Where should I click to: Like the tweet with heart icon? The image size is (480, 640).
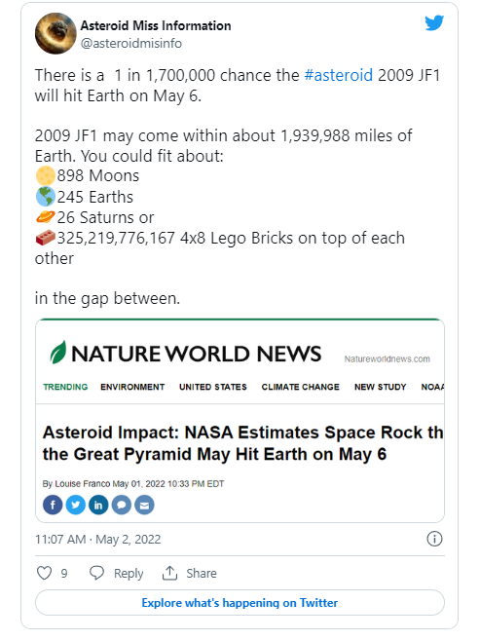pyautogui.click(x=44, y=573)
